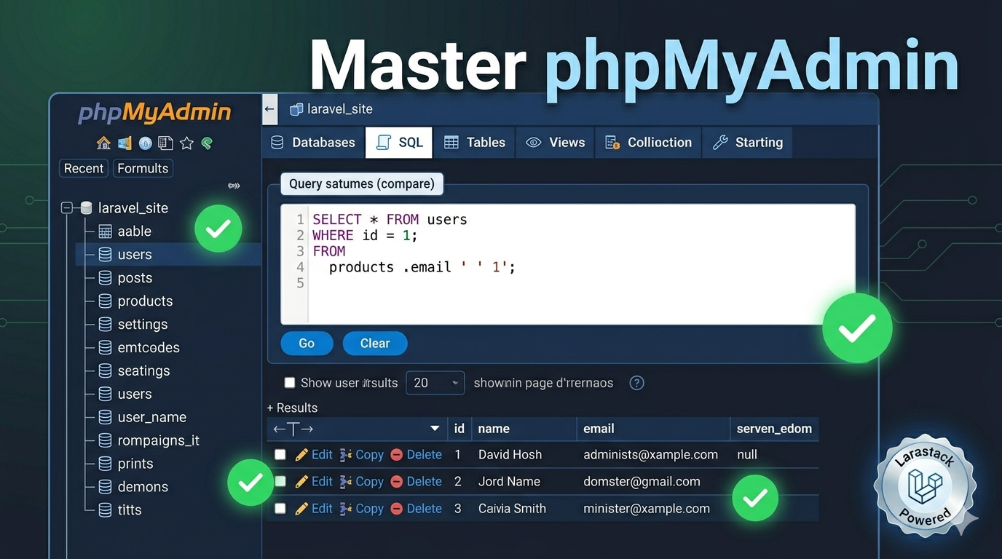Click the exit door icon beside Home
The width and height of the screenshot is (1002, 559).
click(125, 143)
